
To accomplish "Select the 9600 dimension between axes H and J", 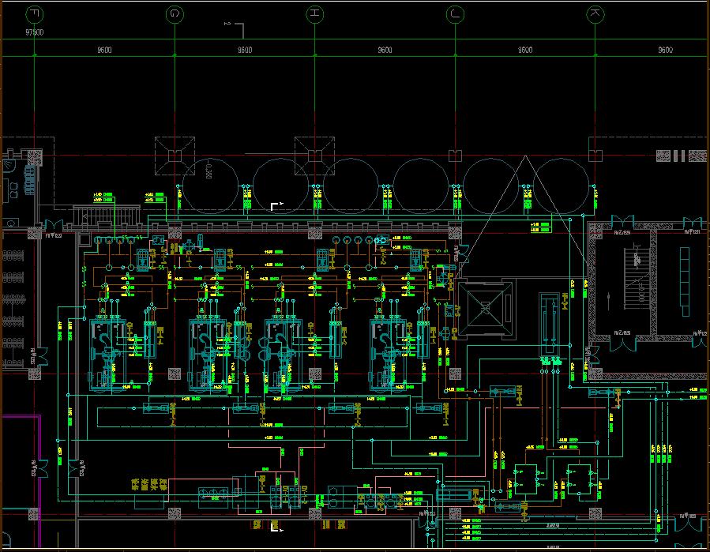I will 385,50.
